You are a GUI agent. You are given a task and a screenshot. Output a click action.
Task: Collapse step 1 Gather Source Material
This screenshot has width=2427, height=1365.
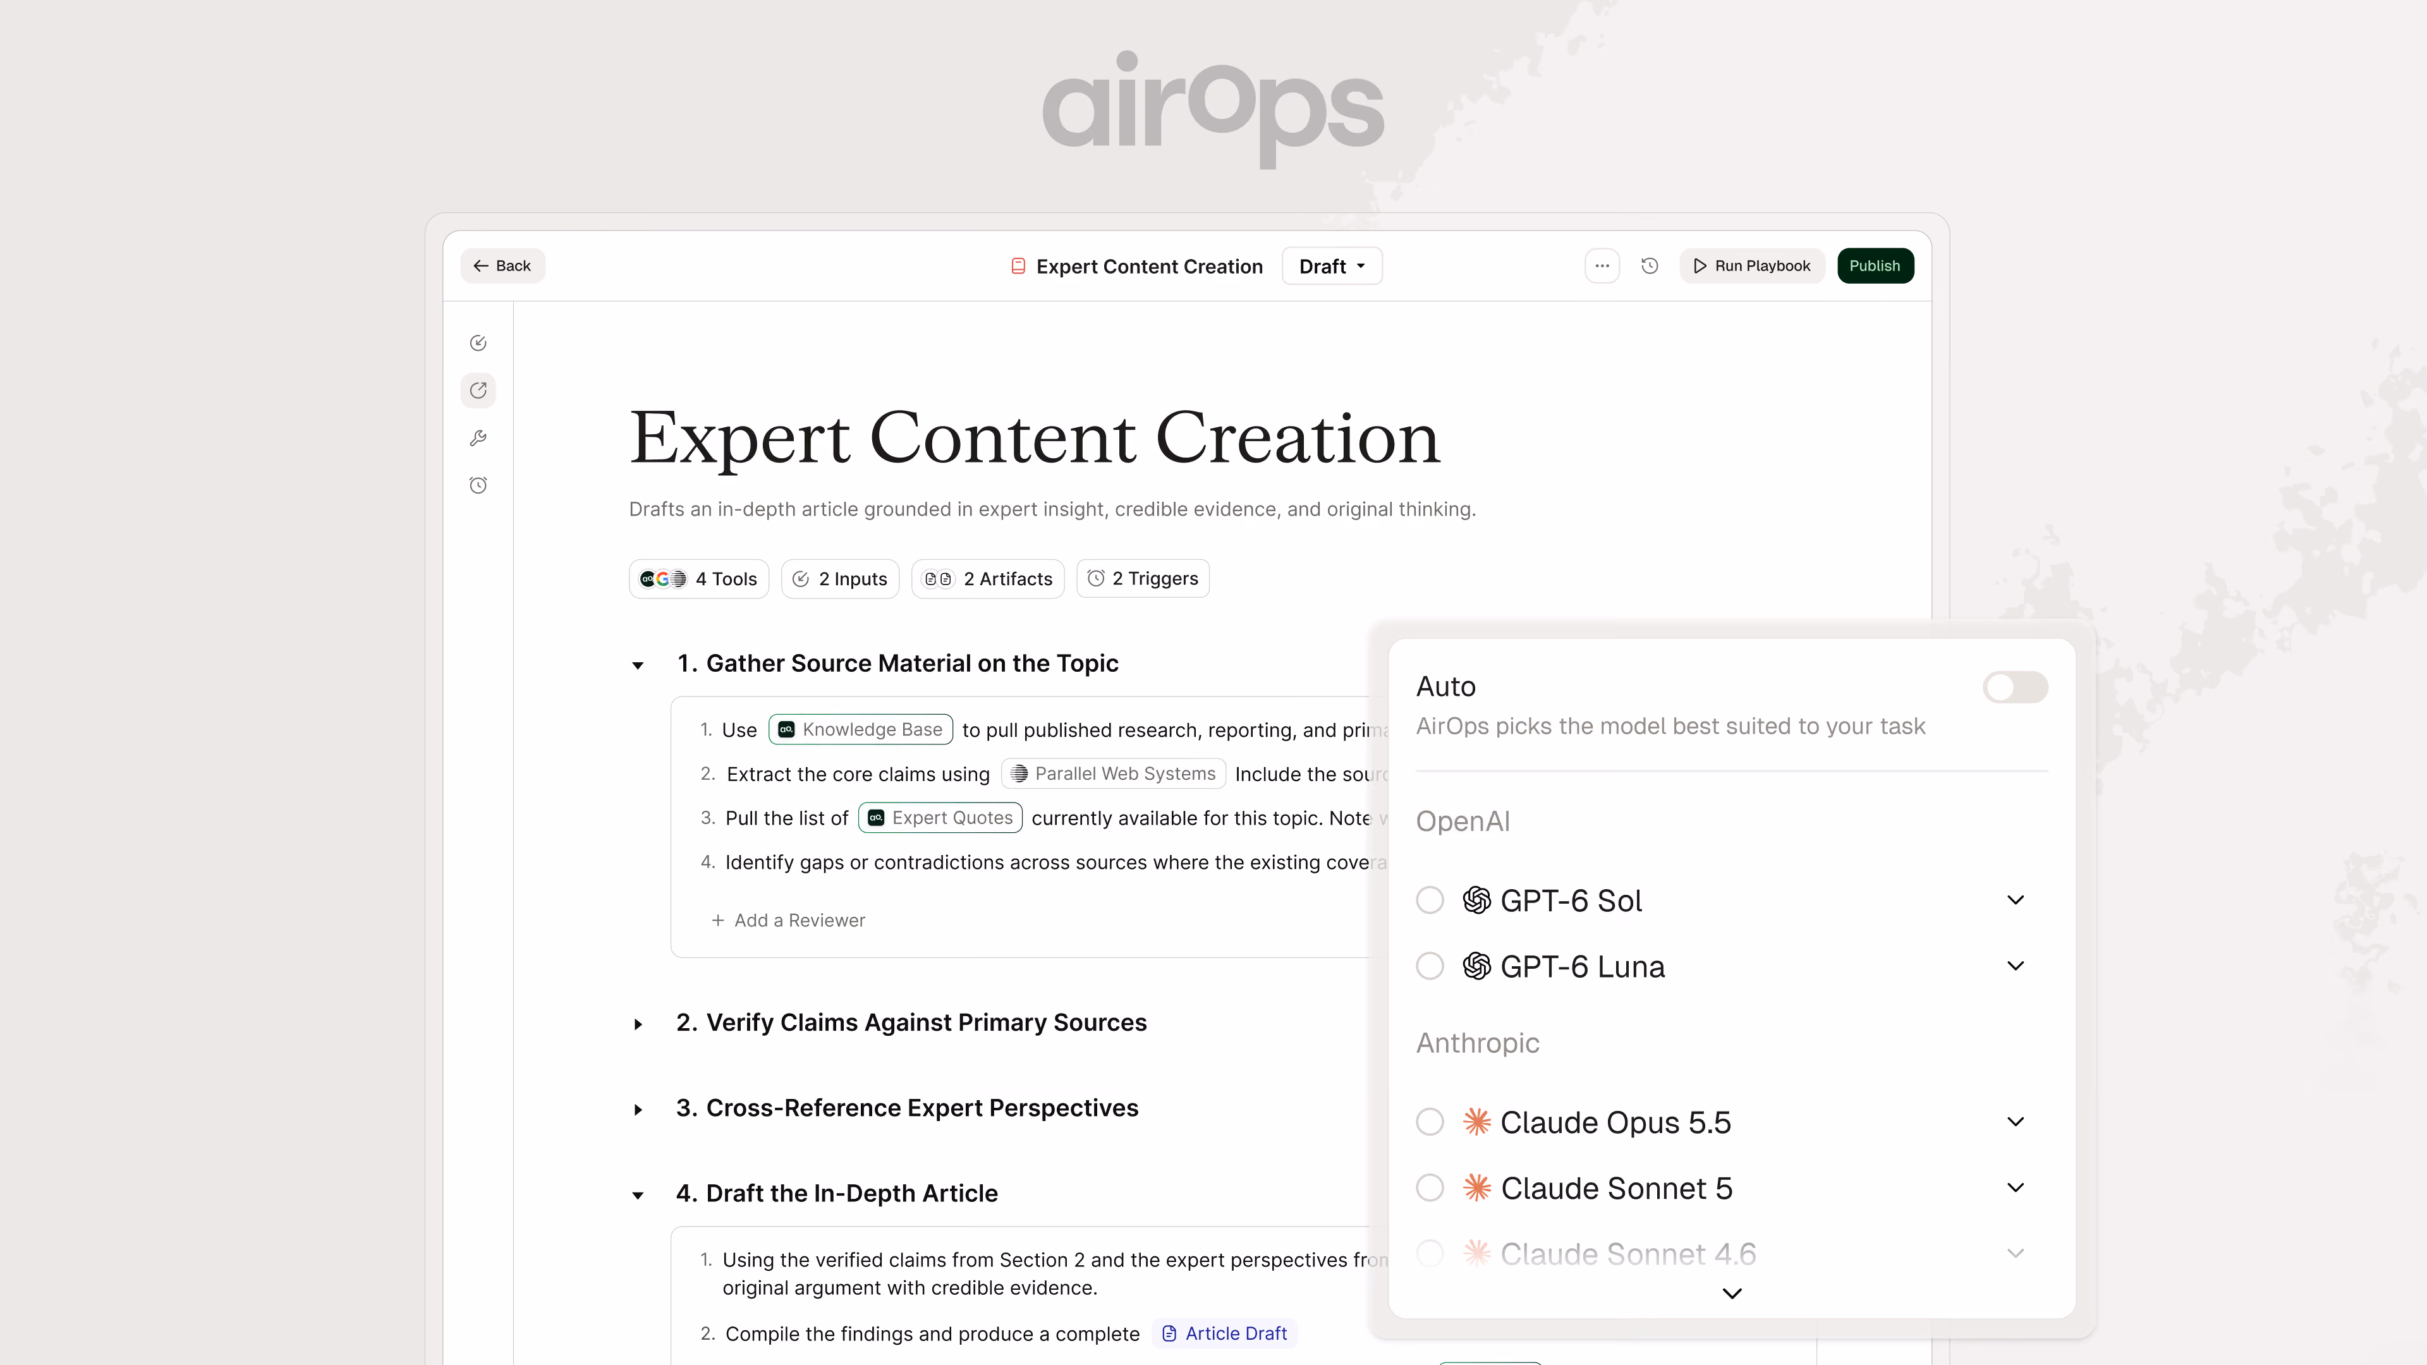pyautogui.click(x=638, y=665)
